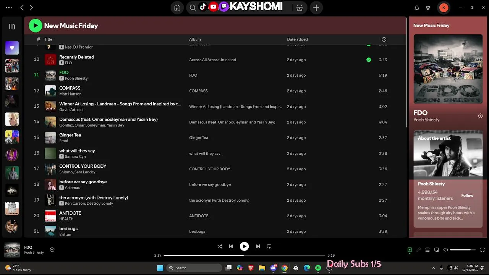Sort by the Album column header
489x275 pixels.
(195, 39)
